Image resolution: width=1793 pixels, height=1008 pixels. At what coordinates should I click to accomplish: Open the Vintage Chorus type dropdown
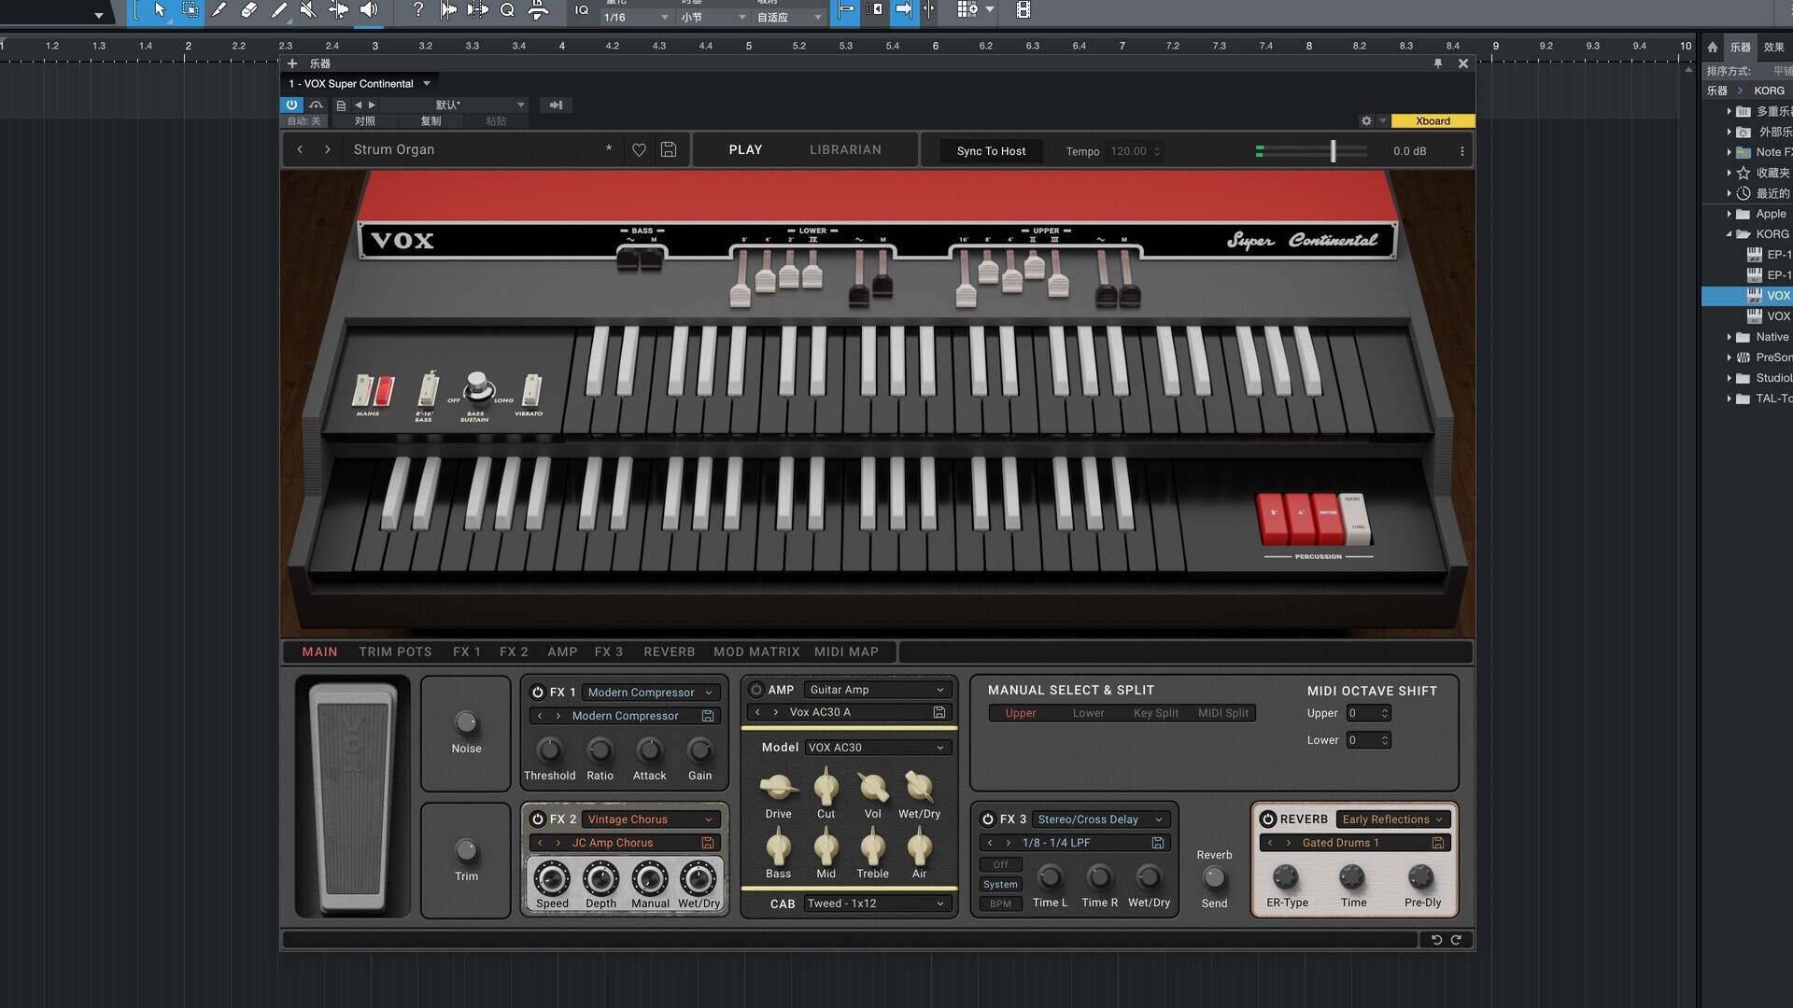tap(650, 819)
